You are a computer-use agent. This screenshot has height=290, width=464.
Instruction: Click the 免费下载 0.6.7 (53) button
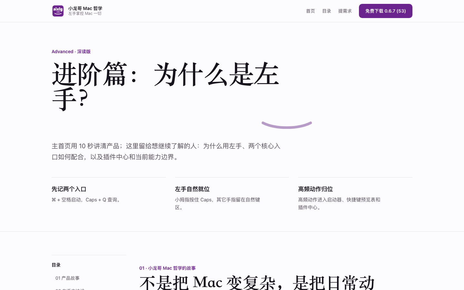tap(385, 11)
